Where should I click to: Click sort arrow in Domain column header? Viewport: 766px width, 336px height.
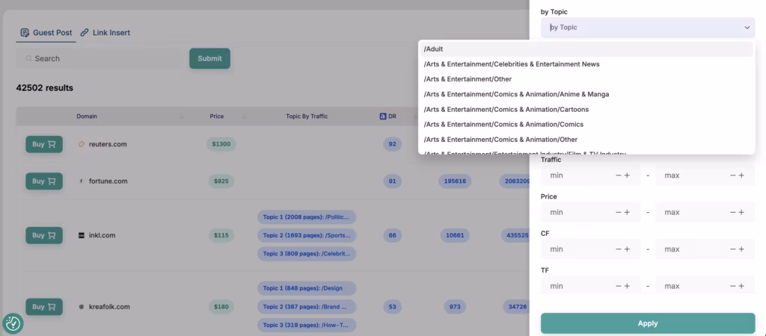click(182, 116)
